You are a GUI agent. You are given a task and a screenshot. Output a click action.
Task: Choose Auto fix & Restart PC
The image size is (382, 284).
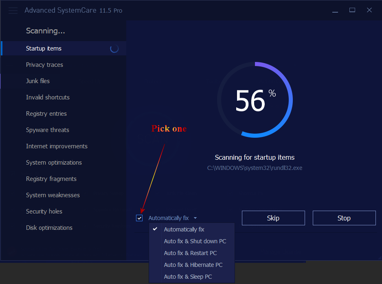tap(192, 253)
